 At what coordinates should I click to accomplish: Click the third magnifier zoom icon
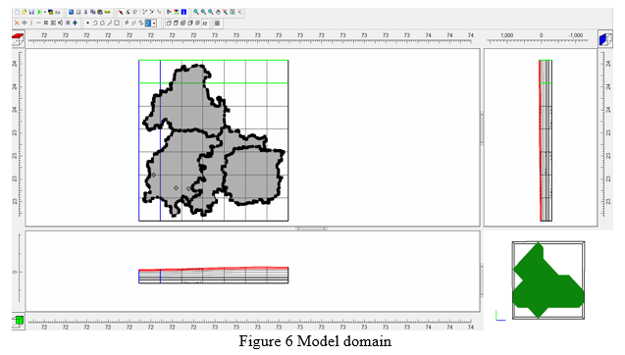[x=211, y=12]
